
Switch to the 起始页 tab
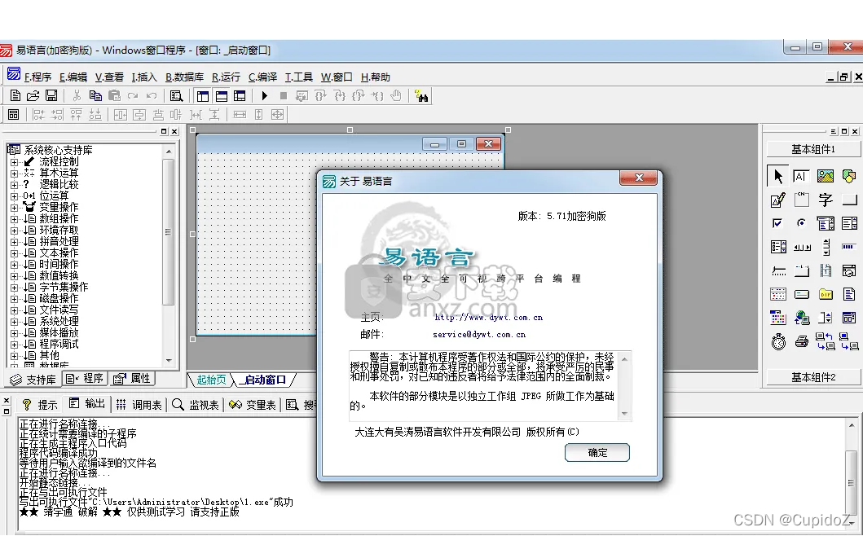pyautogui.click(x=211, y=380)
